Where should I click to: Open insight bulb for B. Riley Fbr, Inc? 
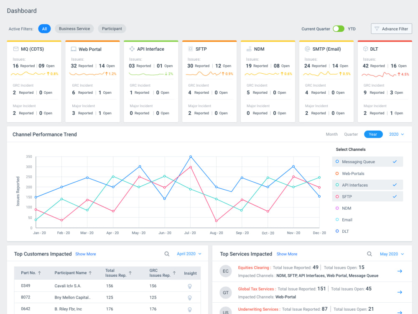pyautogui.click(x=190, y=309)
